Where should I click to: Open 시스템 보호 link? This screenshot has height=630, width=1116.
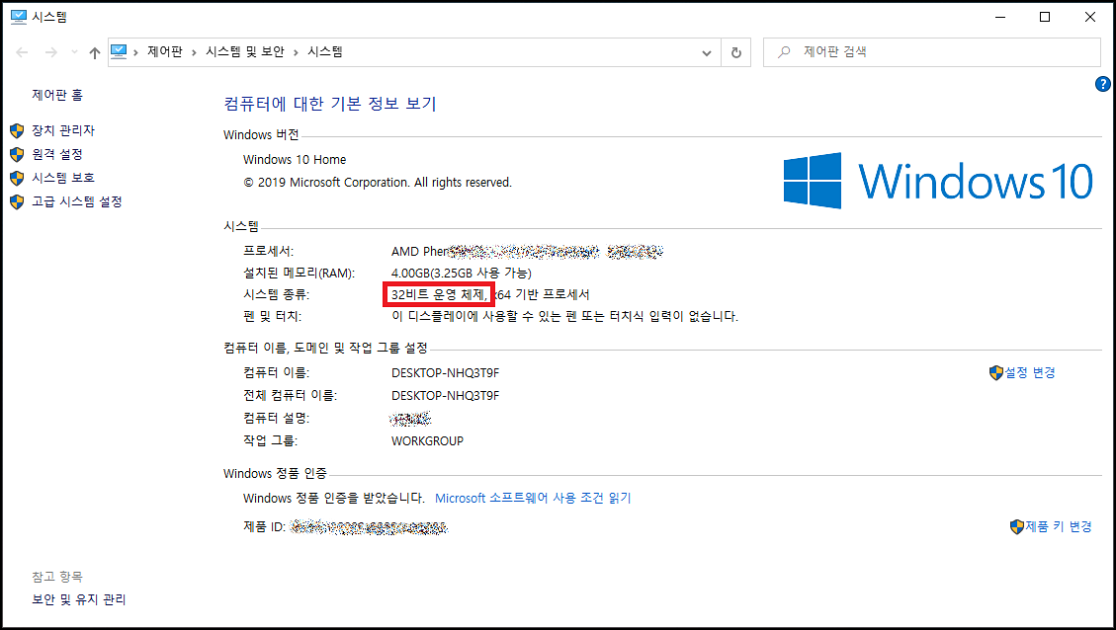tap(63, 177)
